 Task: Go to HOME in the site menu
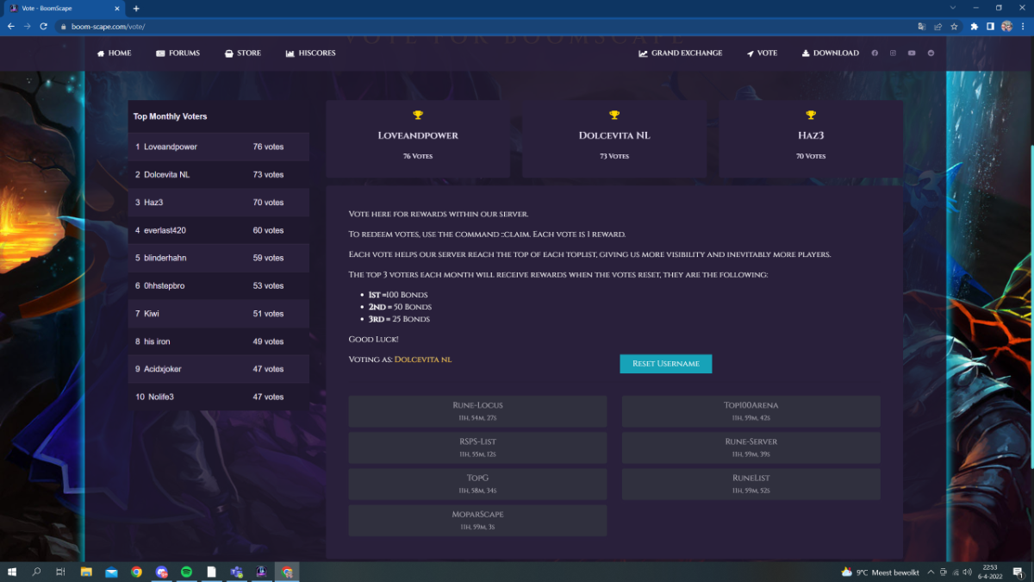click(x=114, y=53)
